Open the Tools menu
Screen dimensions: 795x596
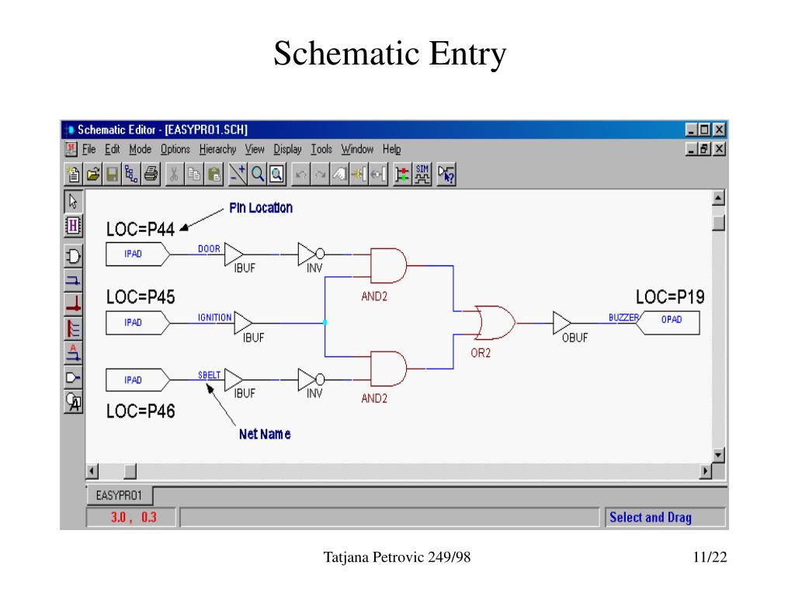(x=321, y=150)
